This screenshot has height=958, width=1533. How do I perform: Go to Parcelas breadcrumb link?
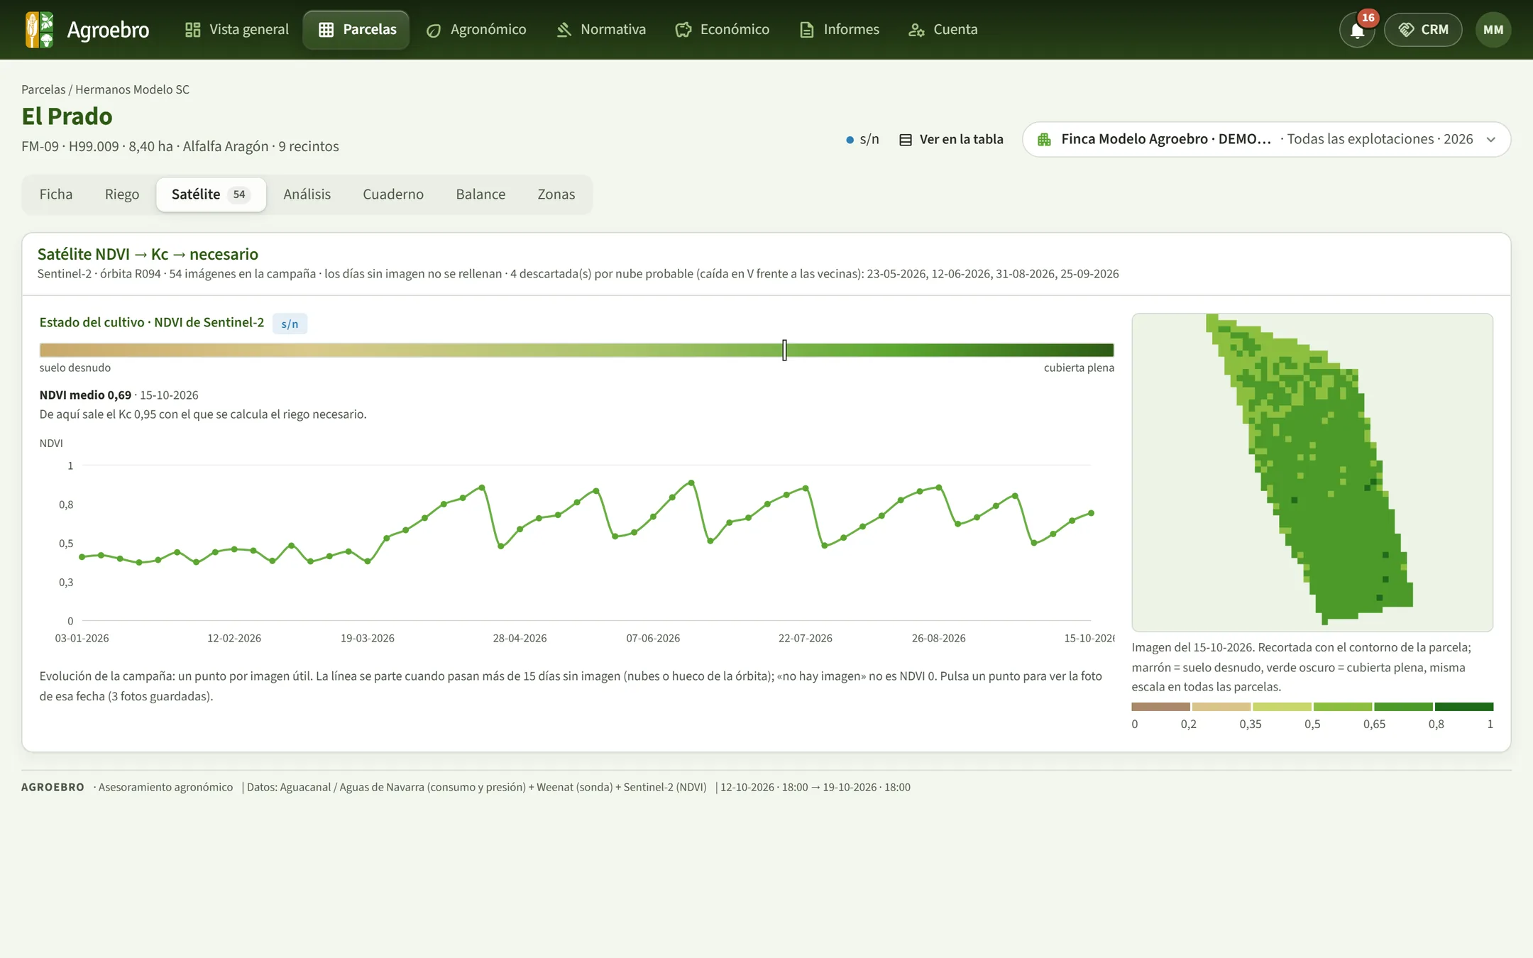pyautogui.click(x=43, y=89)
